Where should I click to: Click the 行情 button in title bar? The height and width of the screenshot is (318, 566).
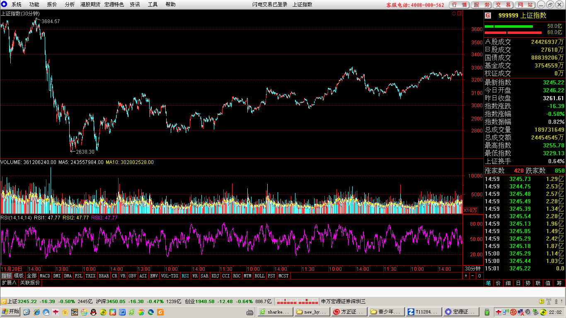pos(459,5)
